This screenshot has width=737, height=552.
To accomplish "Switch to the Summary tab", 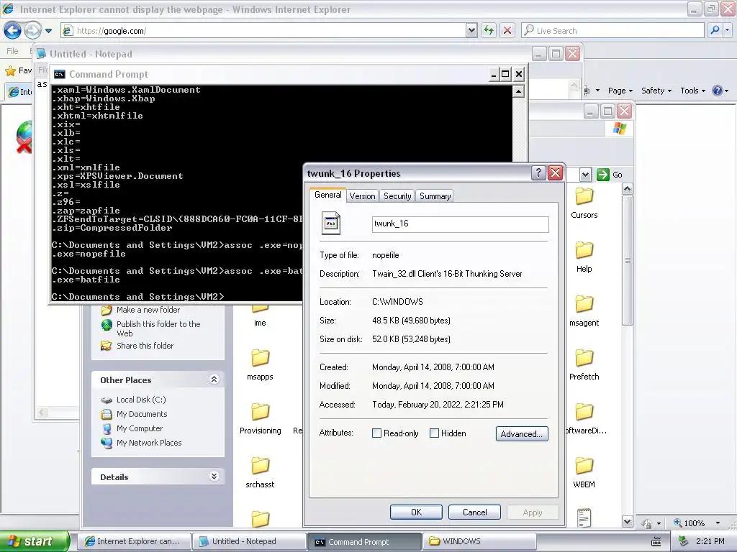I will tap(435, 196).
